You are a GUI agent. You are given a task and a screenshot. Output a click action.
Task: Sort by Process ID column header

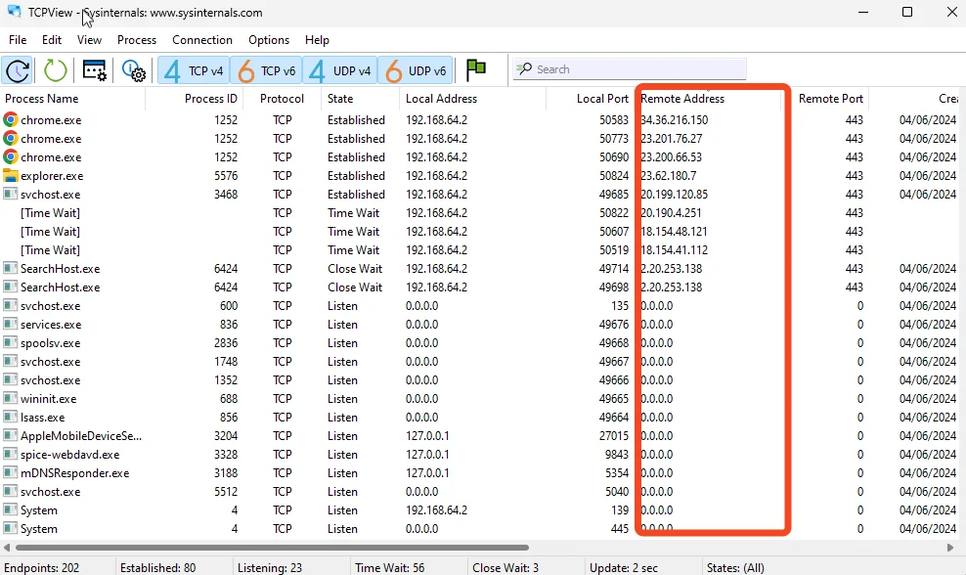tap(210, 99)
